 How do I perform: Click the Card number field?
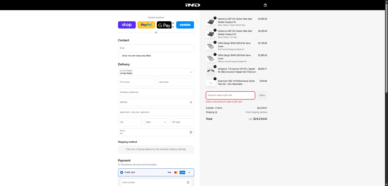[x=156, y=182]
